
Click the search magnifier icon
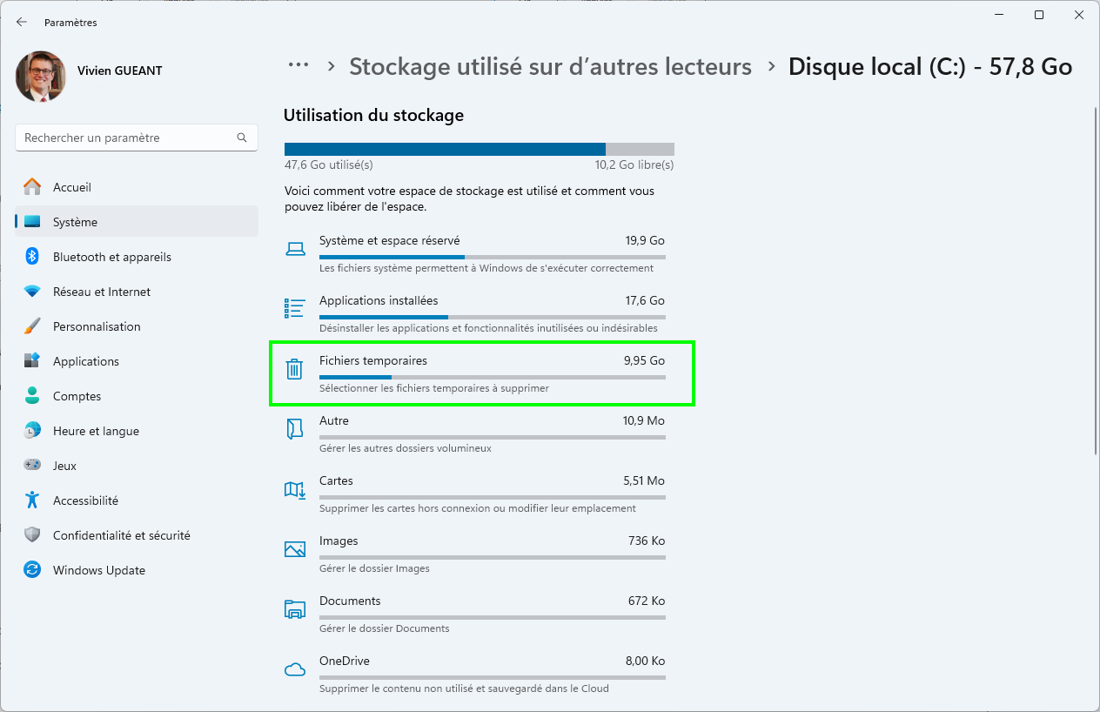(242, 138)
